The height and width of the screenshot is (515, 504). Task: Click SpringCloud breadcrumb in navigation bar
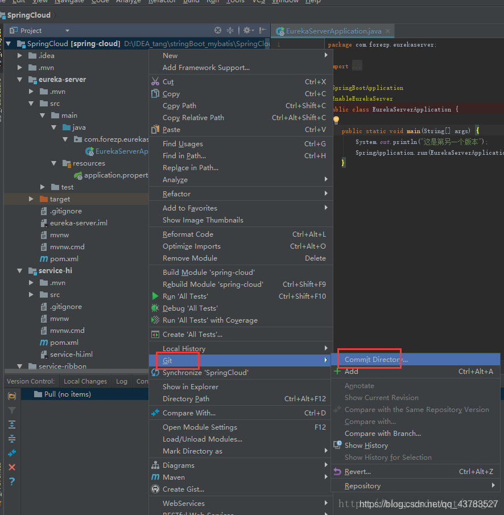(x=29, y=15)
